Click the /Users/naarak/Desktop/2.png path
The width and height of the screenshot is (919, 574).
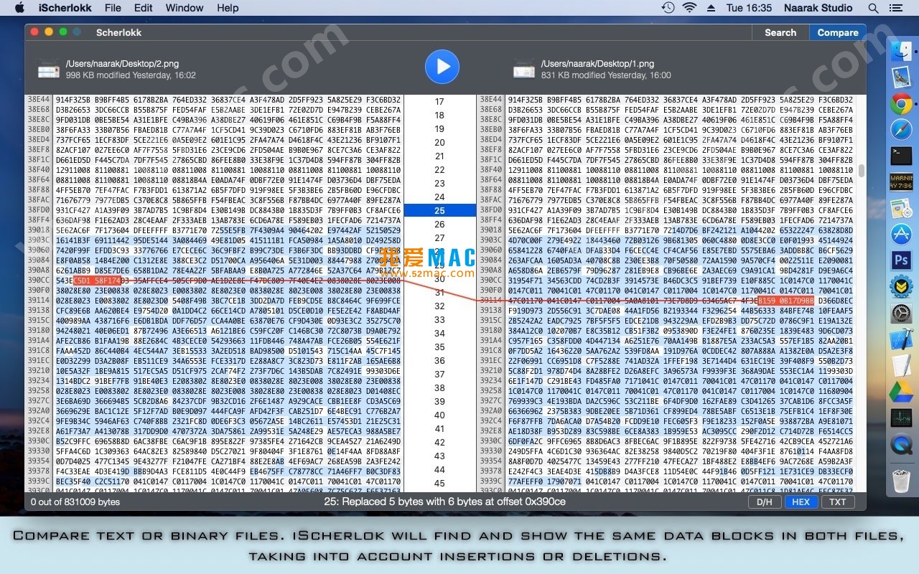click(x=122, y=63)
